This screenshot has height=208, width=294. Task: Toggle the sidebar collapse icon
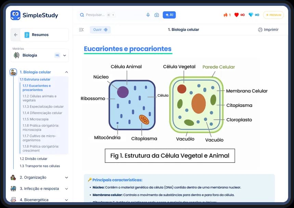click(x=81, y=30)
